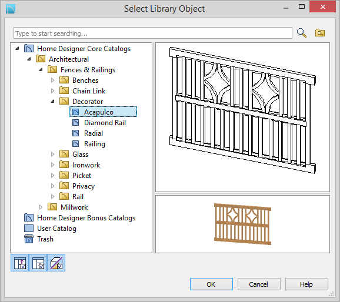Collapse the Decorator folder
340x302 pixels.
point(52,102)
